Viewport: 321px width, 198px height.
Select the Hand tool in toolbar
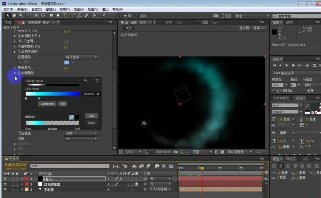point(14,15)
